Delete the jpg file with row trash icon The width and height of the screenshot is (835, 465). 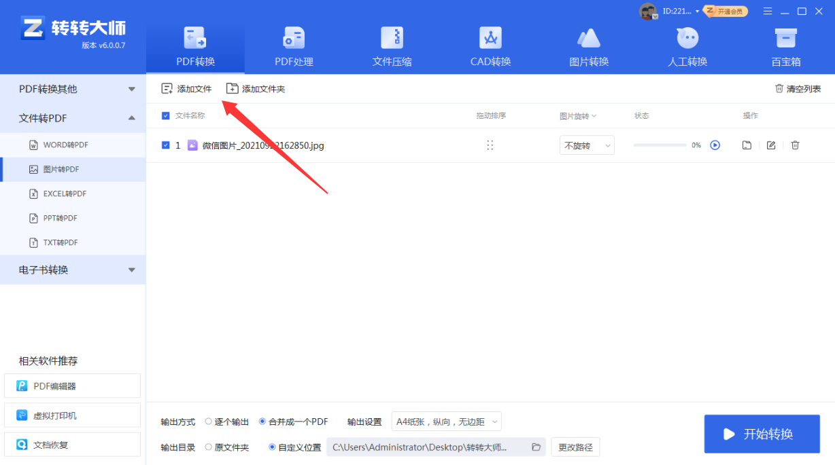pos(795,145)
